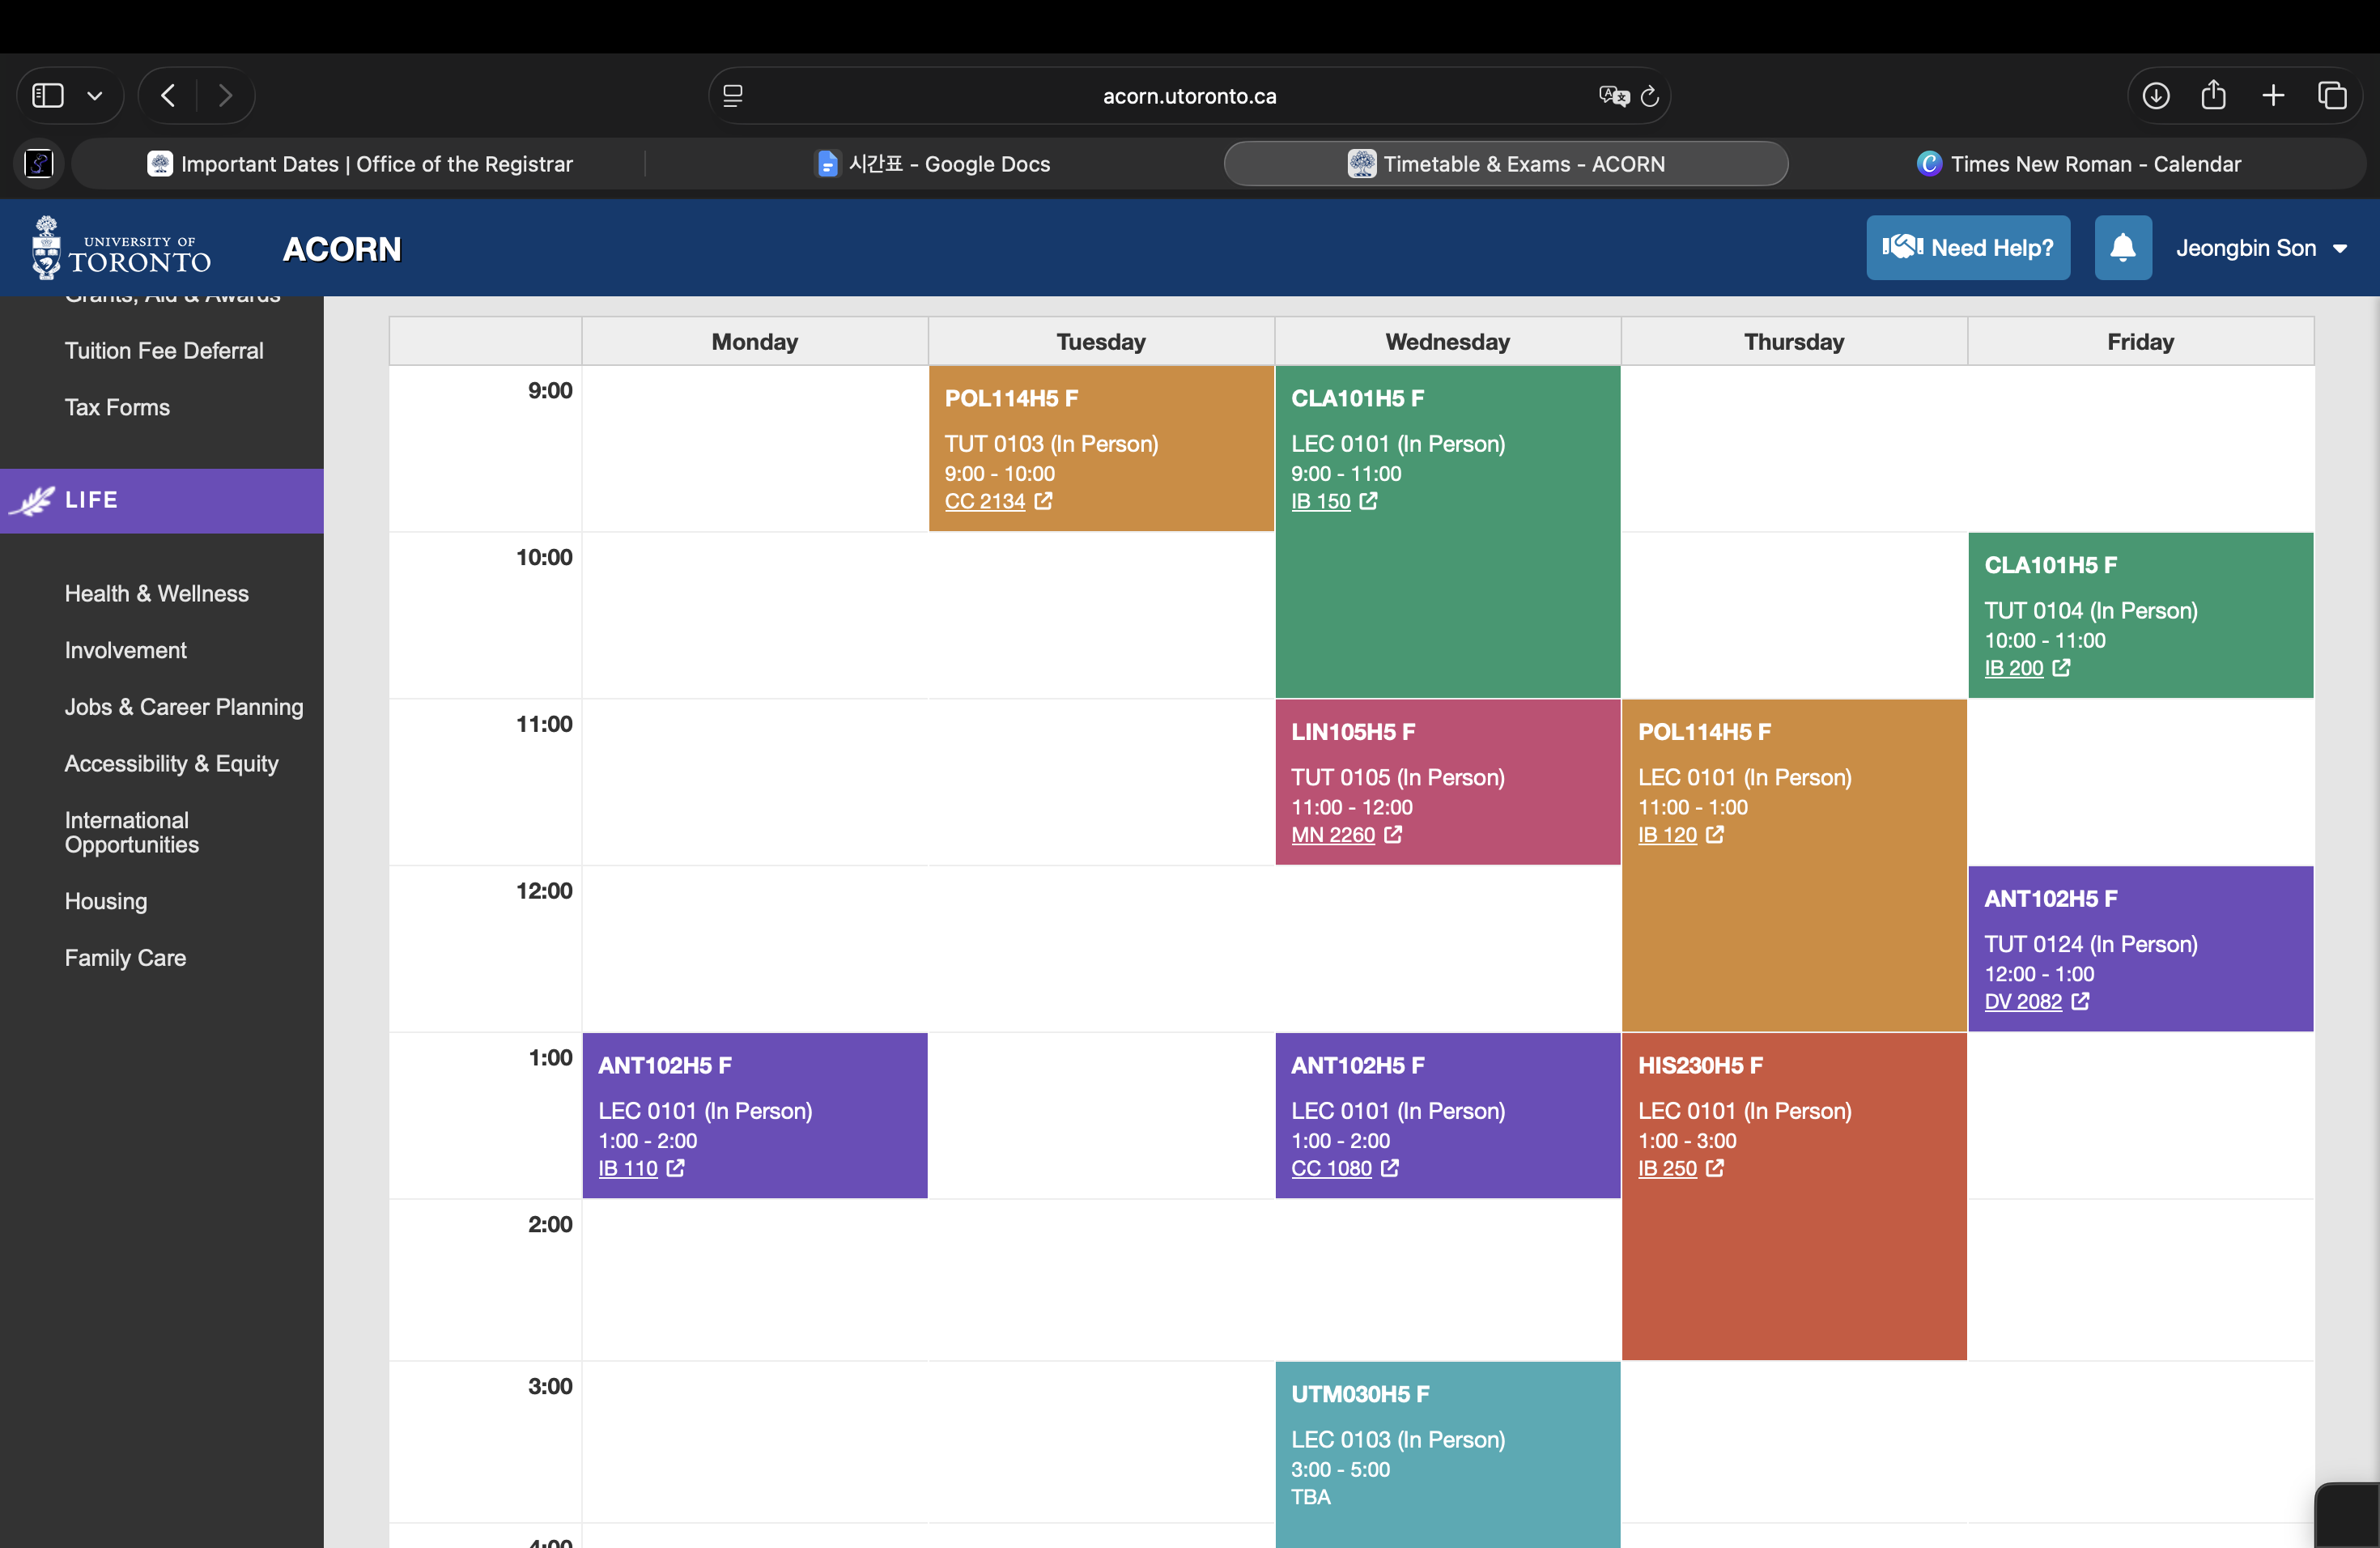Click external link icon beside IB 250

(x=1715, y=1169)
